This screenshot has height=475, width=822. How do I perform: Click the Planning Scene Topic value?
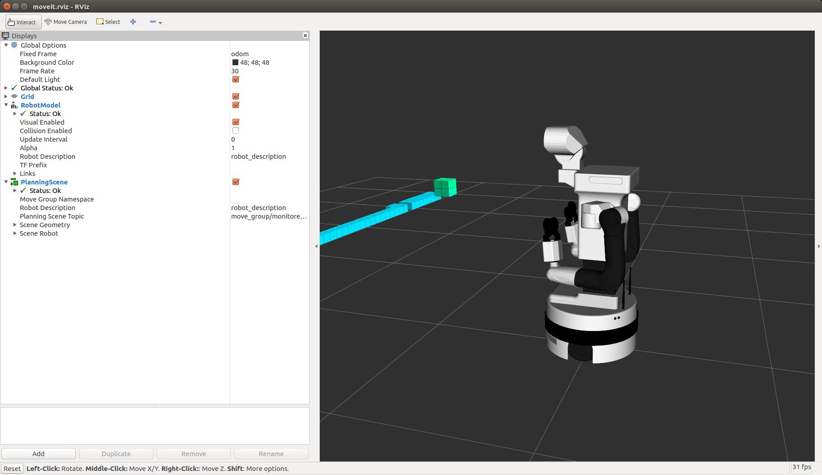click(x=269, y=216)
